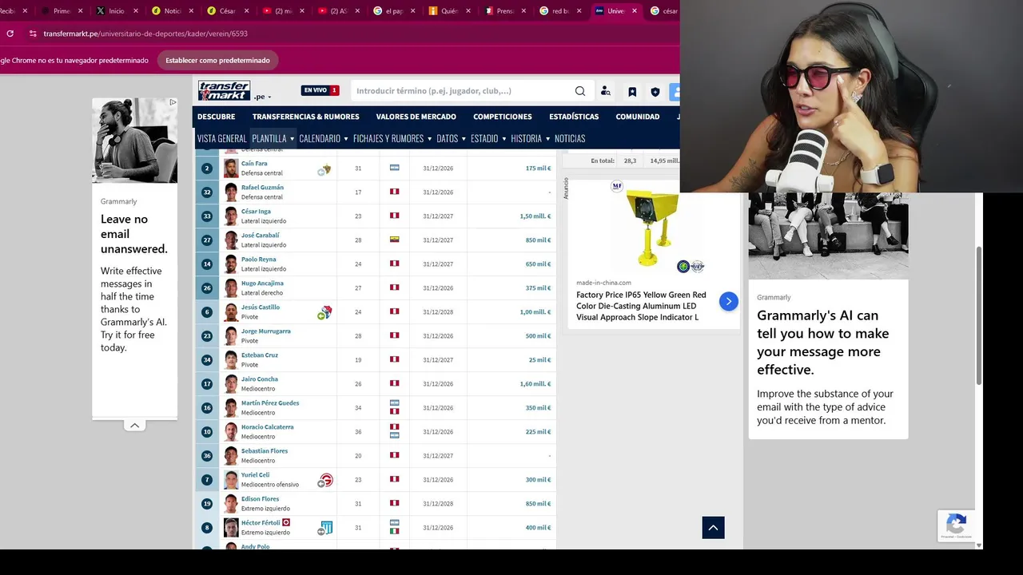Open Martín Pérez Guedes player link
Screen dimensions: 1023x575
(x=270, y=403)
